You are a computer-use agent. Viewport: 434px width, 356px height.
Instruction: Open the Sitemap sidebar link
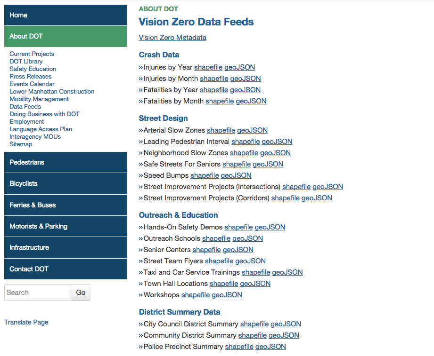[21, 144]
